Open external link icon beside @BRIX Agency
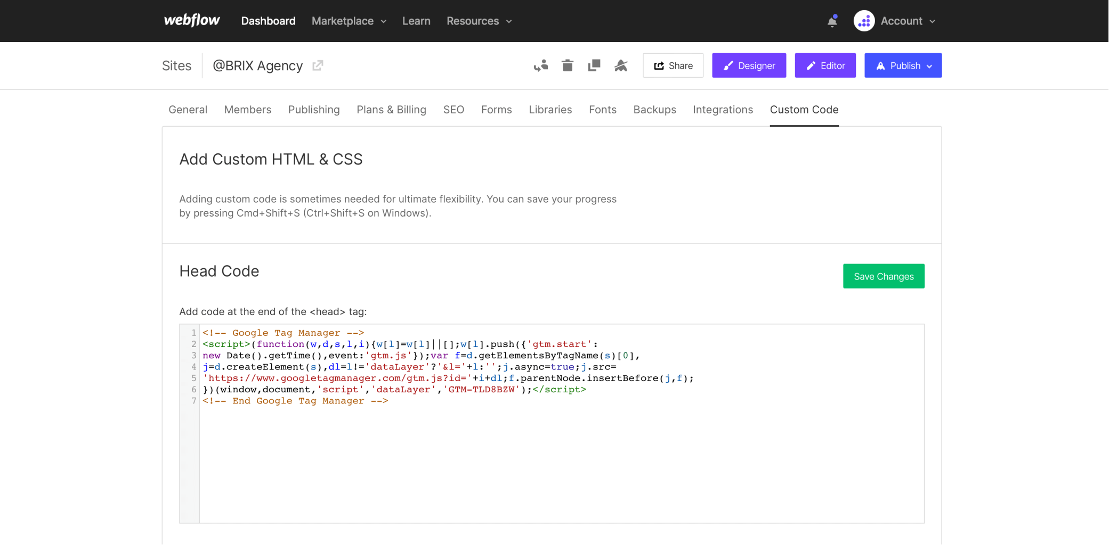Viewport: 1109px width, 545px height. click(318, 65)
